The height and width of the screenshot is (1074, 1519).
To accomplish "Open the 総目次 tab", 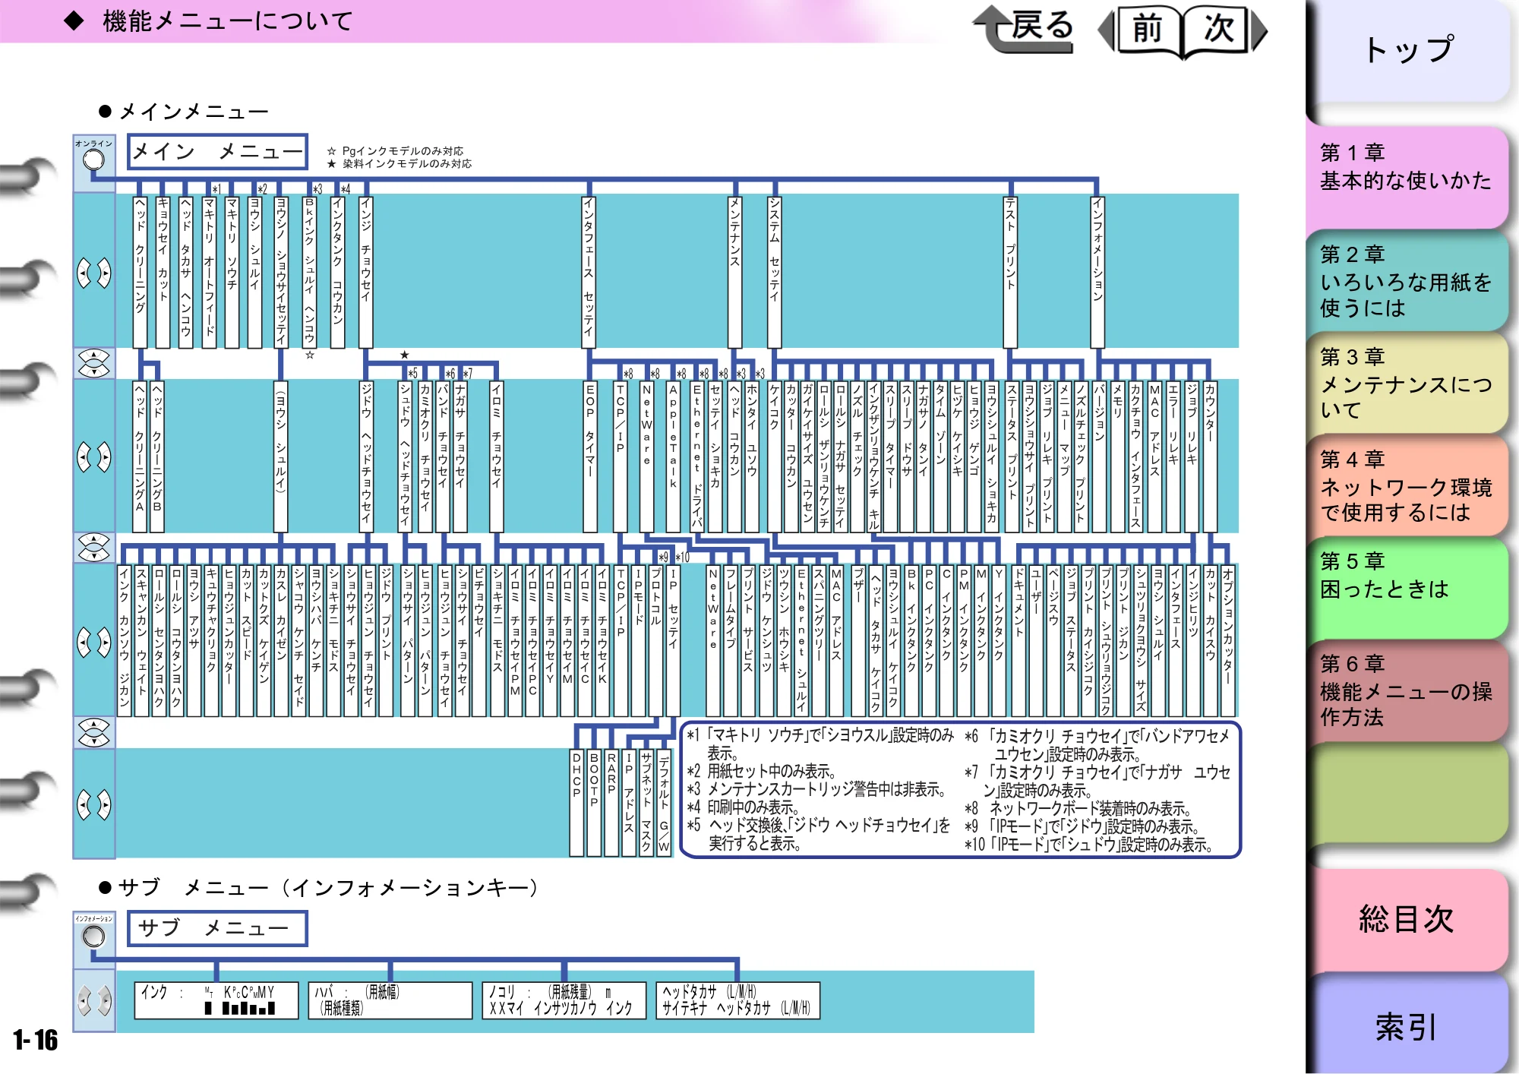I will click(1407, 919).
